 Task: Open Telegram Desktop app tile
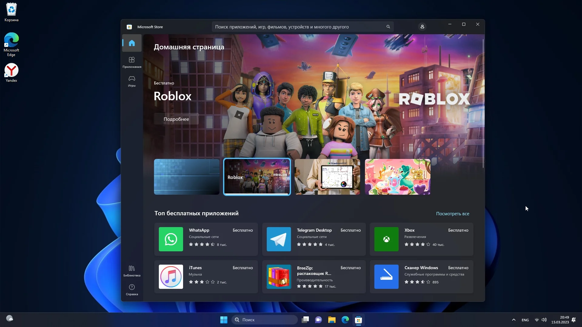pos(314,239)
